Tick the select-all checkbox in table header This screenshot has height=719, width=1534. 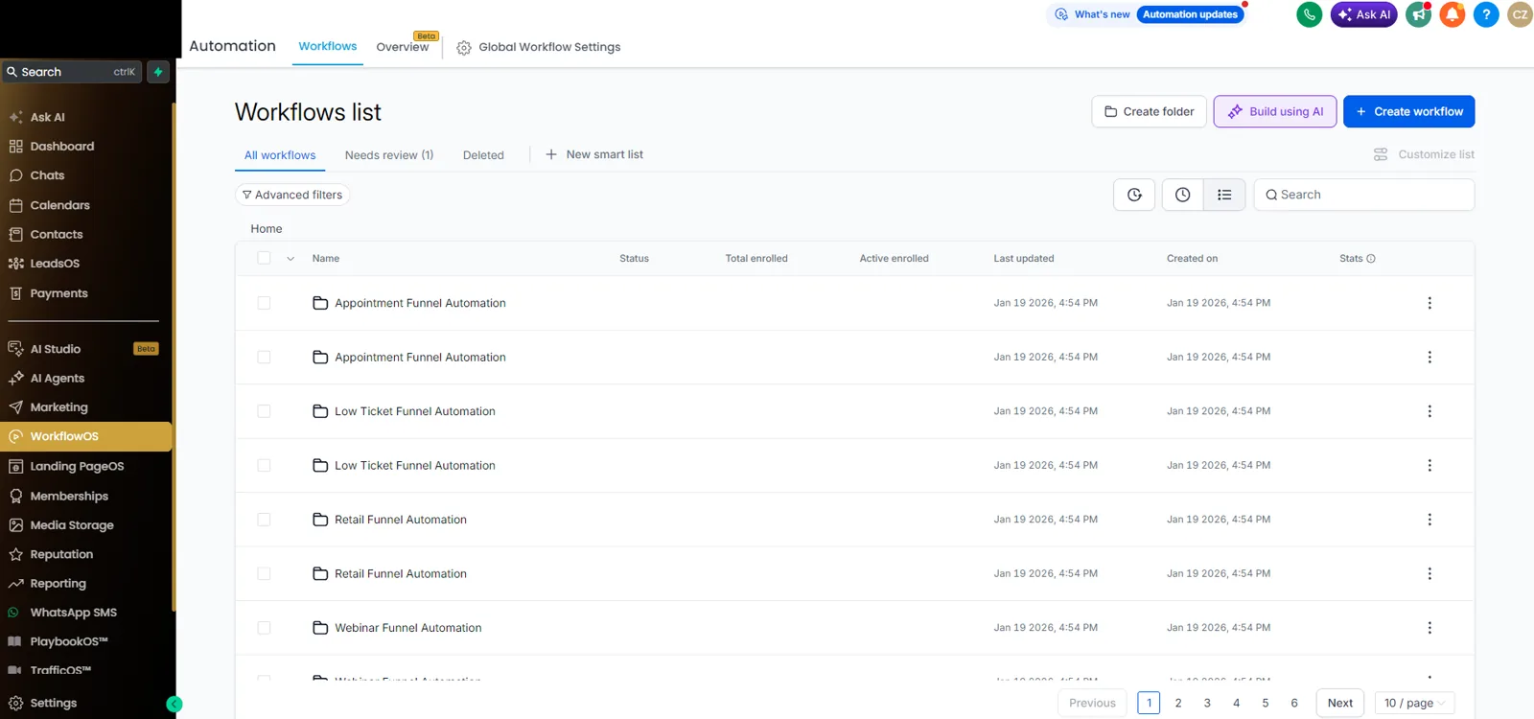pos(264,258)
